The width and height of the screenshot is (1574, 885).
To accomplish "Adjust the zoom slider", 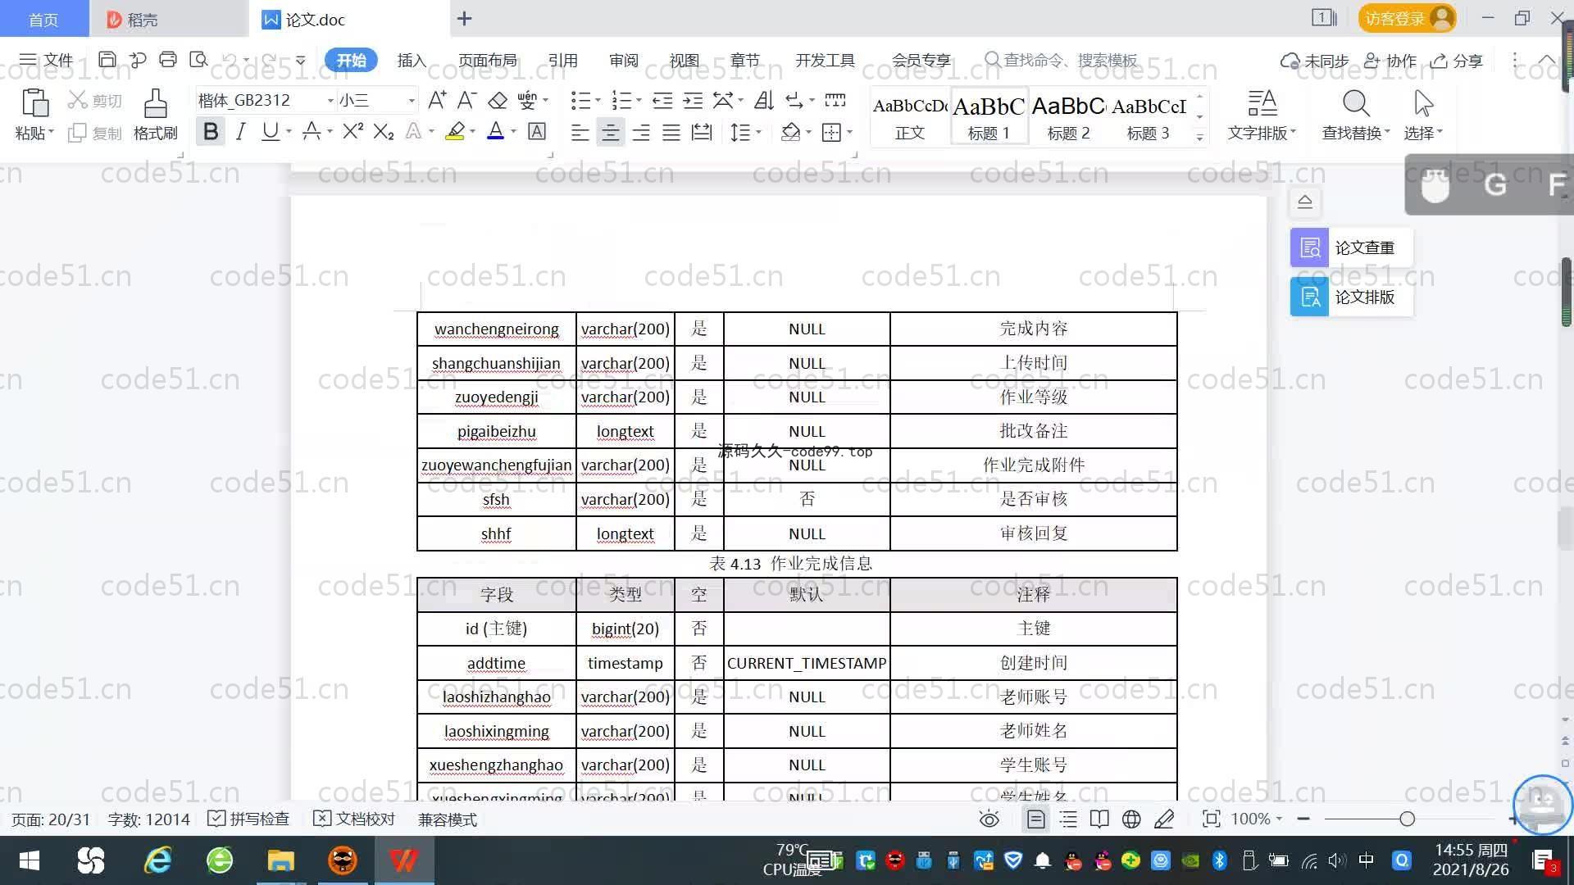I will click(1407, 819).
